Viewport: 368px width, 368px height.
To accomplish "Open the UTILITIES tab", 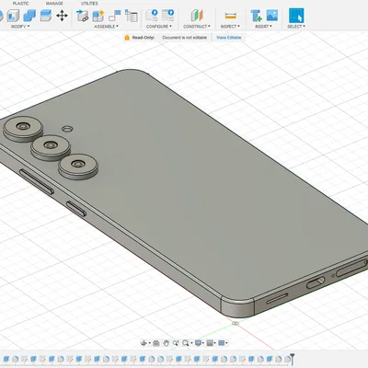I will click(x=89, y=4).
